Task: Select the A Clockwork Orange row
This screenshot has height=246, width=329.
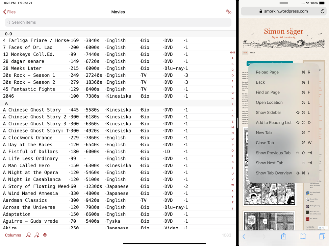Action: (x=118, y=138)
